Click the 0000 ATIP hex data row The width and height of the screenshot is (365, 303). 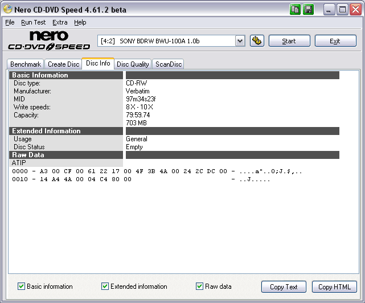[157, 171]
